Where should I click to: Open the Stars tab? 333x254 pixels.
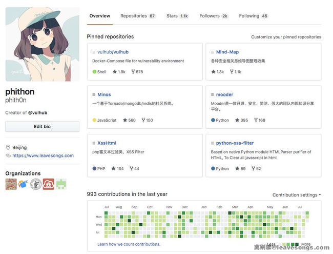177,16
